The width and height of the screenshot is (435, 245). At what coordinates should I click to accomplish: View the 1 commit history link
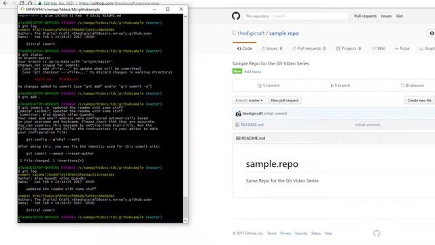click(268, 86)
